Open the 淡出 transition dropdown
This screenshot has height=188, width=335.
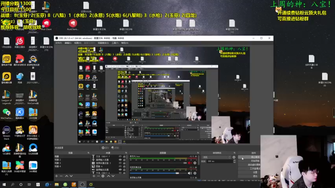point(216,158)
